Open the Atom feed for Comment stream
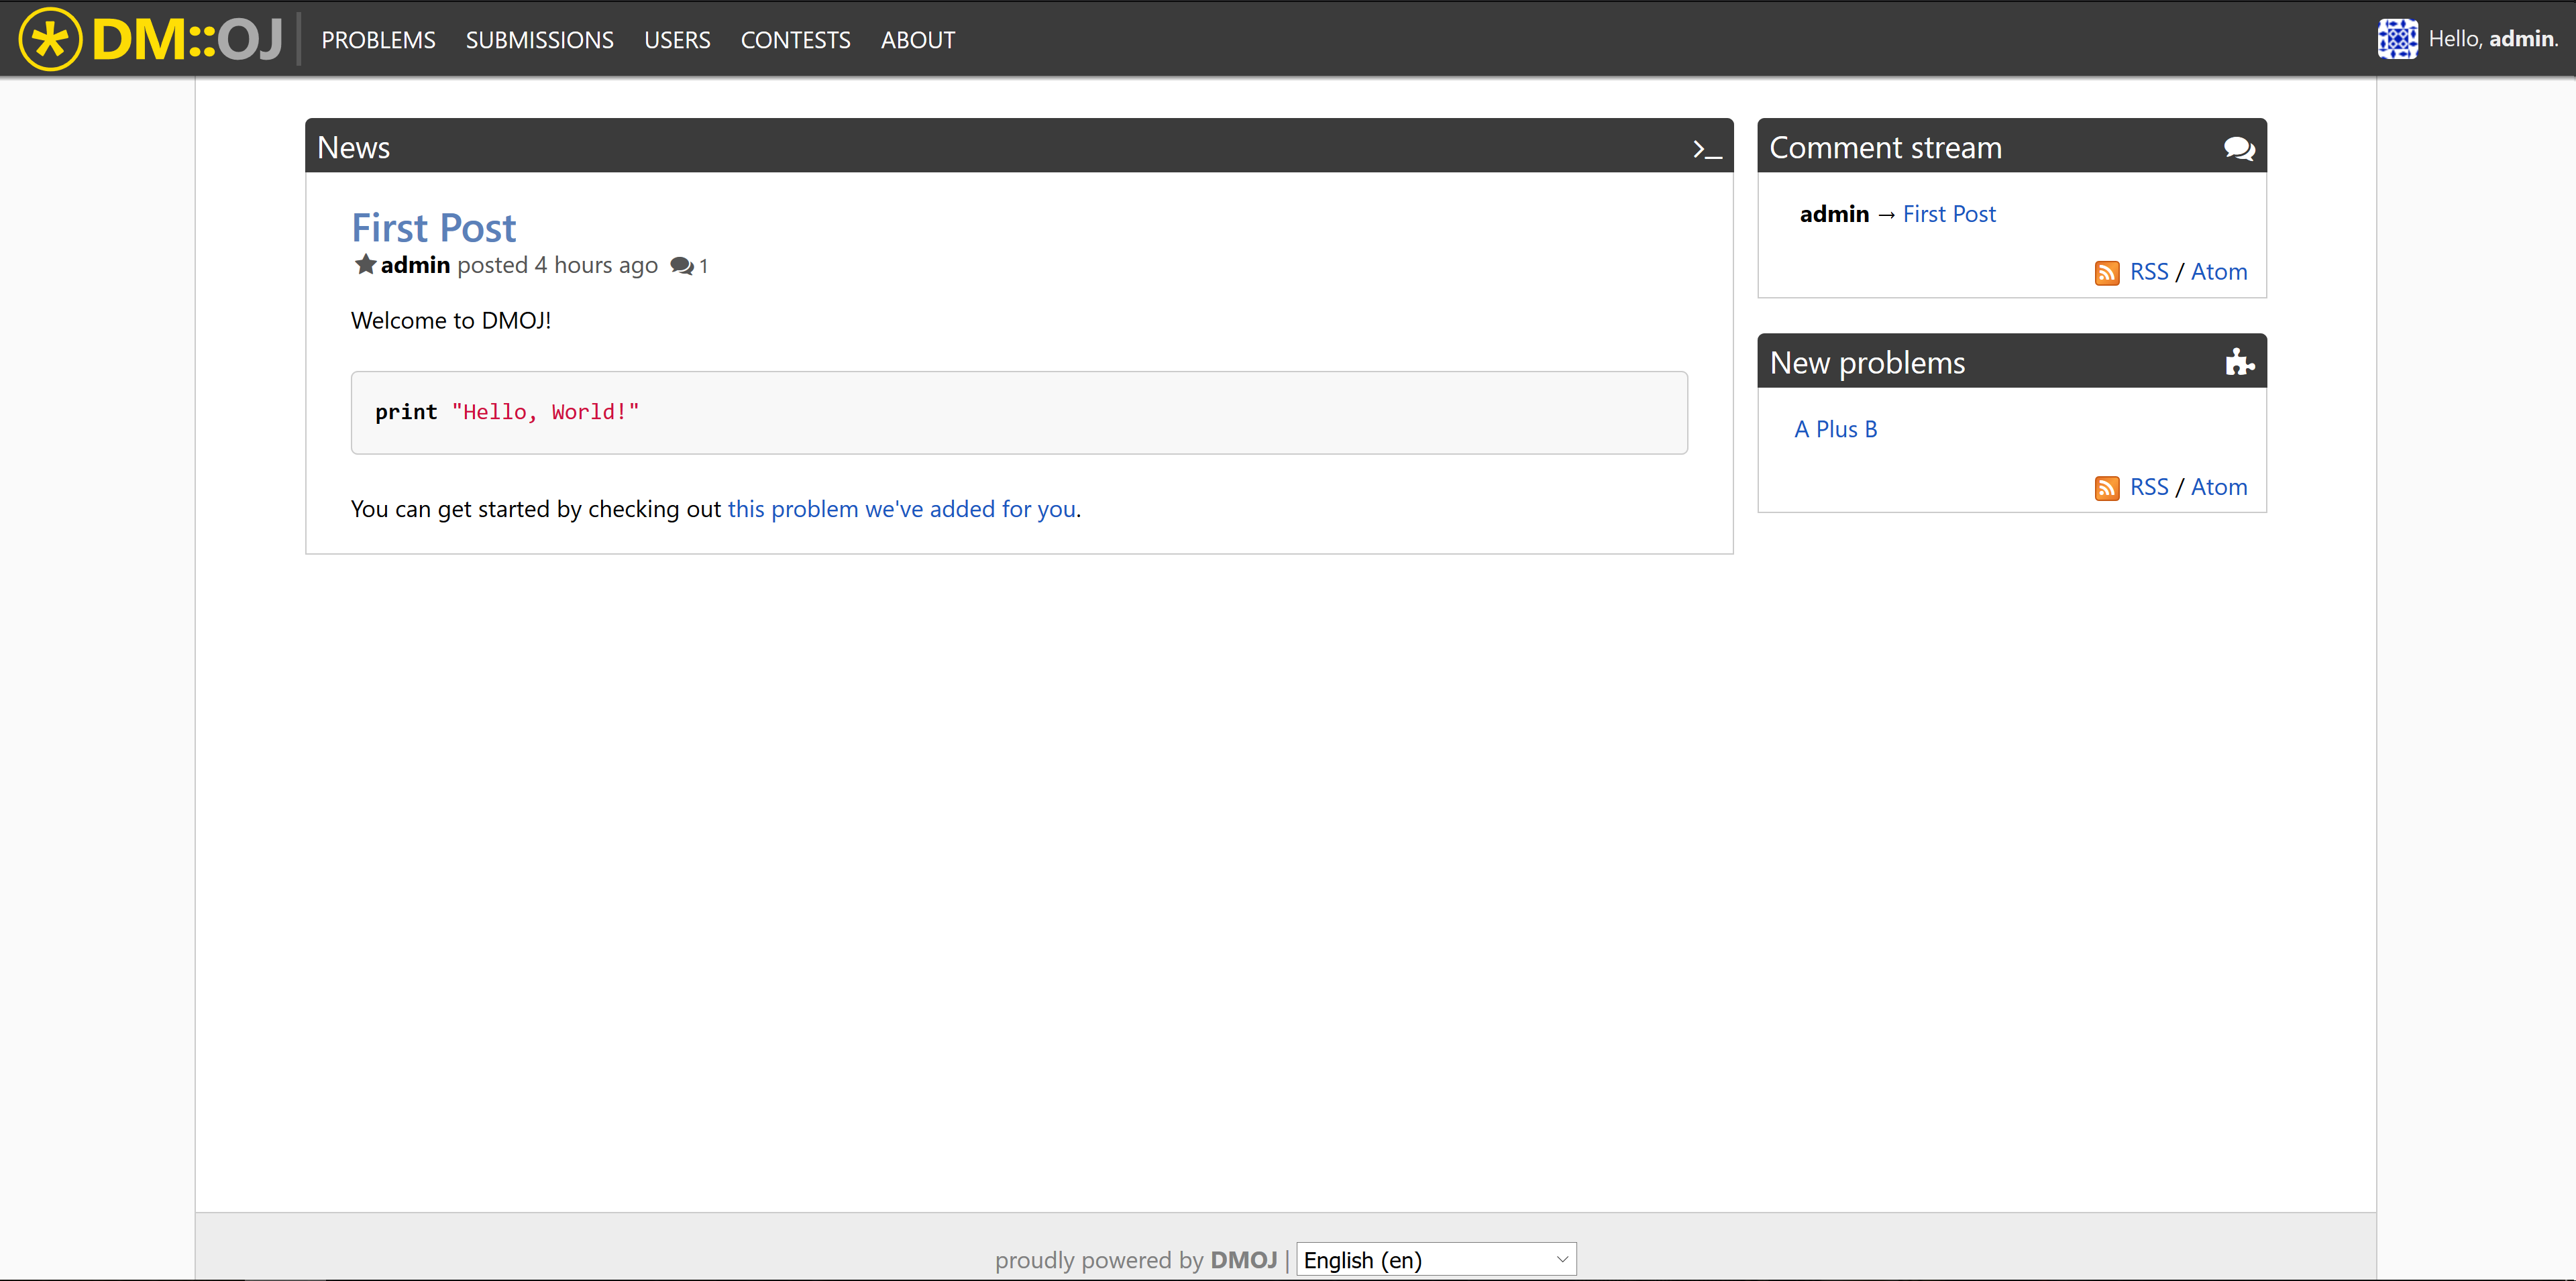 click(x=2219, y=271)
